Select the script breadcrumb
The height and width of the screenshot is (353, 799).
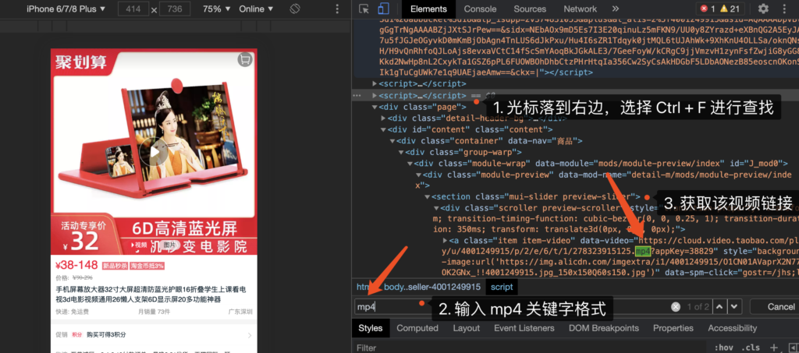coord(502,287)
